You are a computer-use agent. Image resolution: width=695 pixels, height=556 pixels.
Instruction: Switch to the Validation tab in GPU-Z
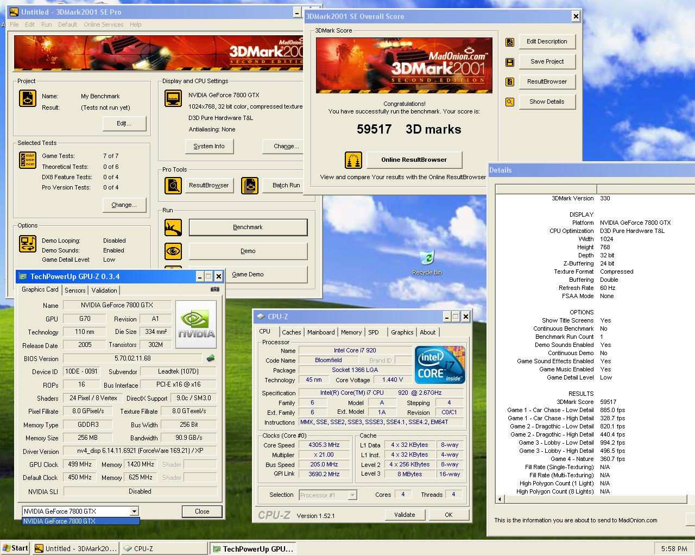(104, 290)
